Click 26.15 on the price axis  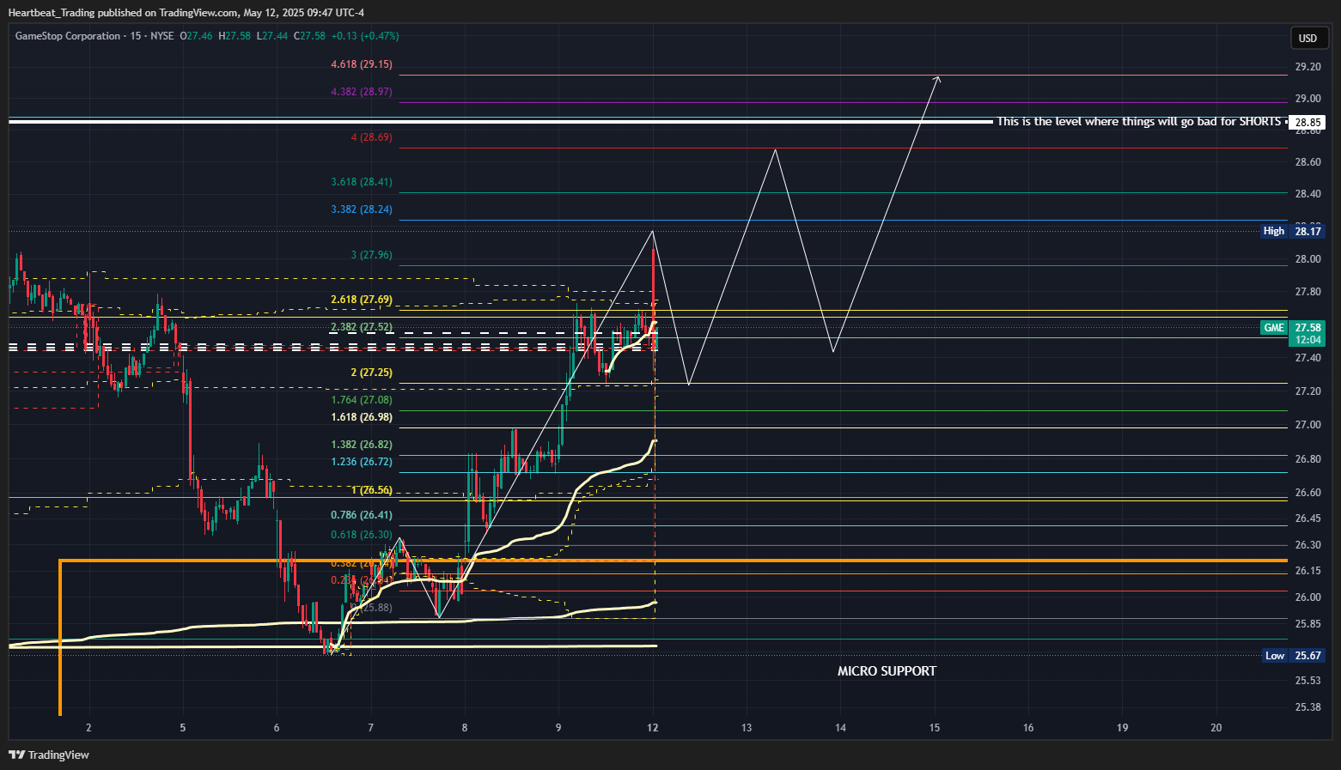click(1307, 571)
